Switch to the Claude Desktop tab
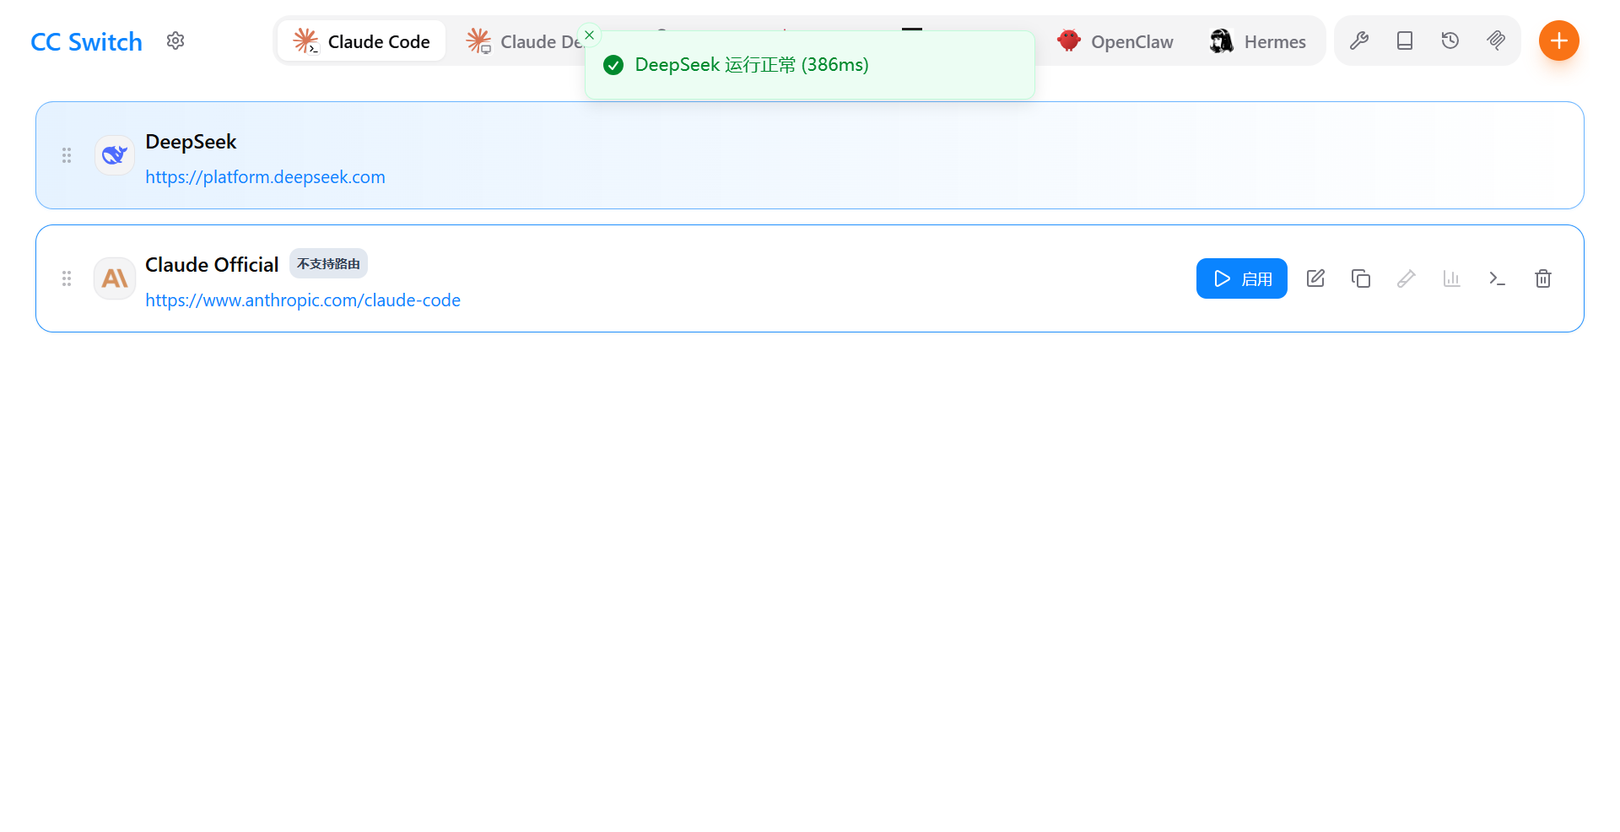The height and width of the screenshot is (832, 1620). tap(525, 41)
